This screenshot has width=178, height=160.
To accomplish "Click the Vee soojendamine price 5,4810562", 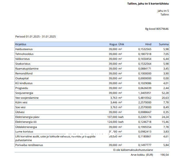I will 145,98.
